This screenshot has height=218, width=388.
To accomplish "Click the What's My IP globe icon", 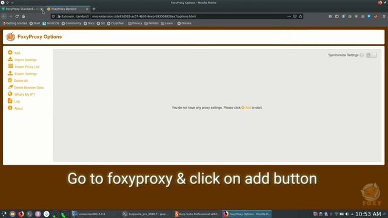I will (10, 94).
